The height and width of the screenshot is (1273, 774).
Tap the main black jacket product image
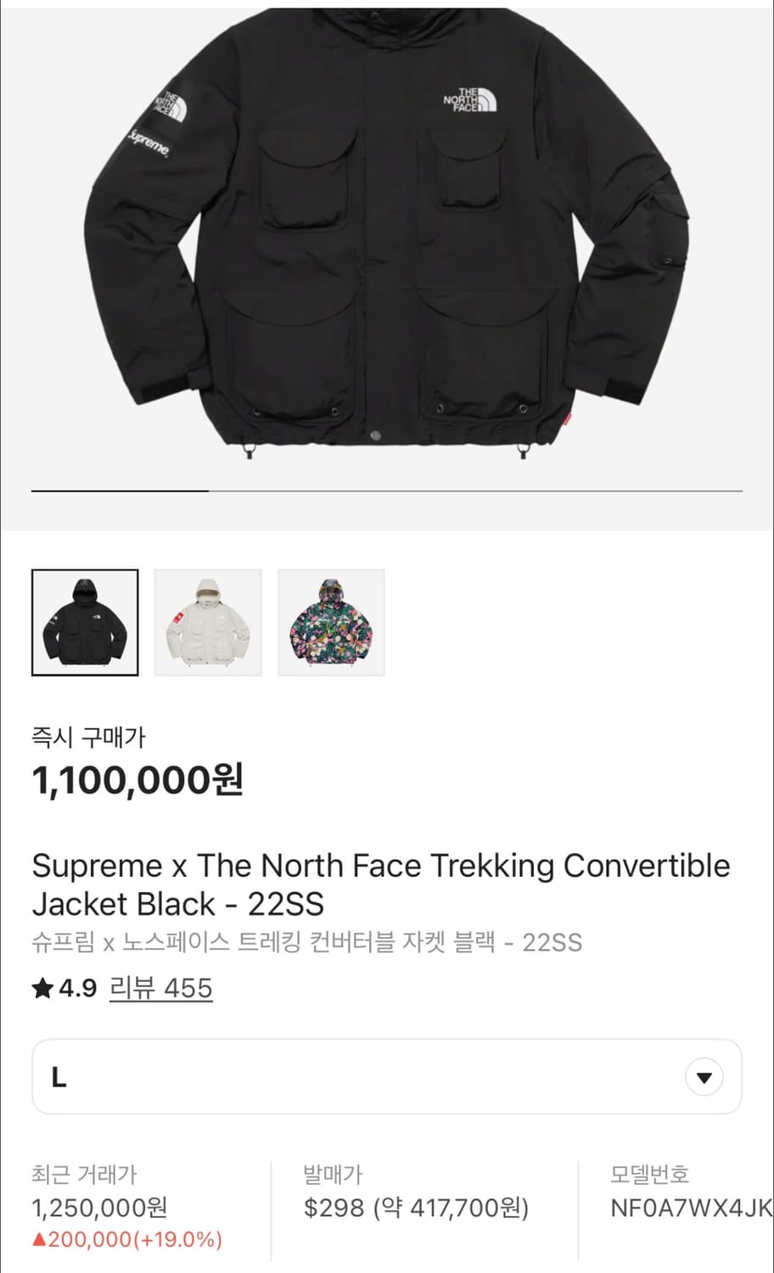point(387,255)
